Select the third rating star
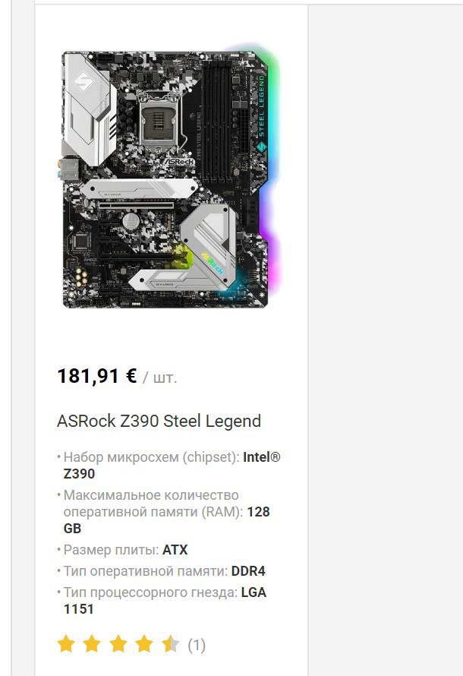 pos(118,644)
